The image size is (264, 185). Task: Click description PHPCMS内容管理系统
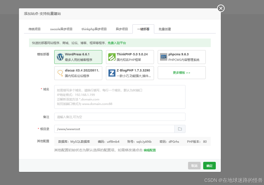[x=184, y=60]
